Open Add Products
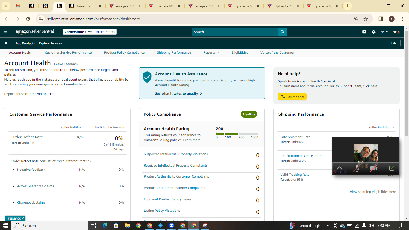 (x=25, y=43)
